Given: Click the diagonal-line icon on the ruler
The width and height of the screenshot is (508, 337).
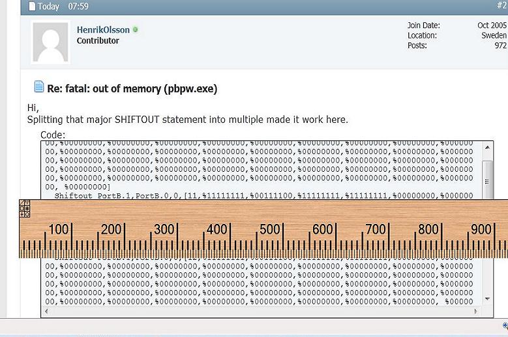Looking at the screenshot, I should pos(22,202).
